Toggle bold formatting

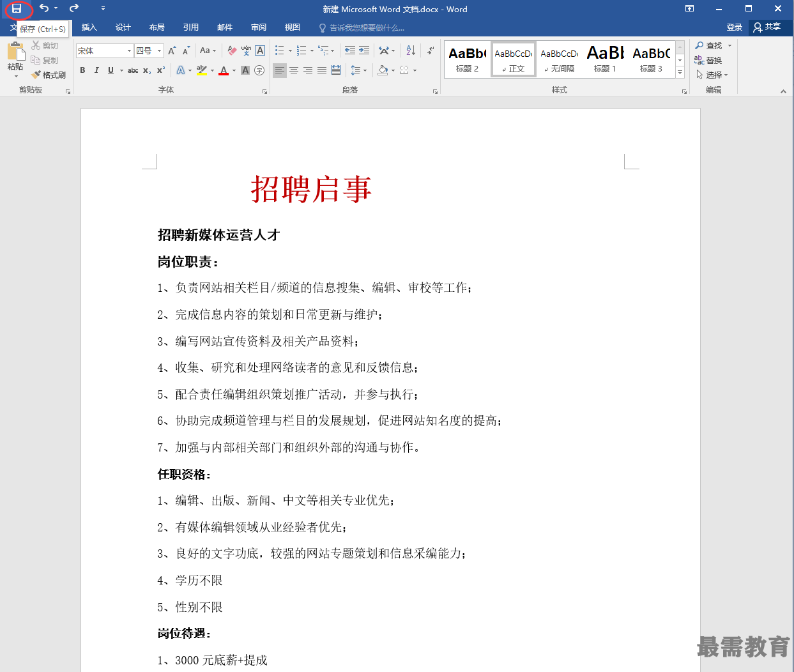82,70
